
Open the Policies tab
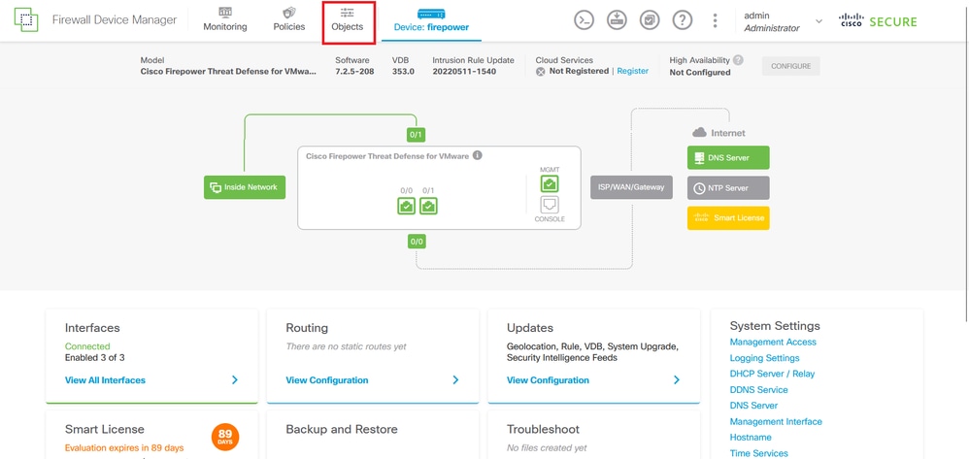(289, 19)
